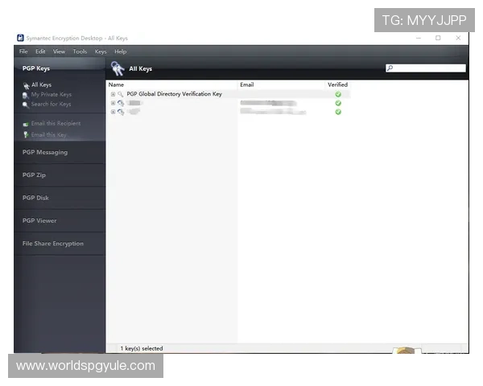Click the Search for Keys magnifier icon

click(26, 105)
